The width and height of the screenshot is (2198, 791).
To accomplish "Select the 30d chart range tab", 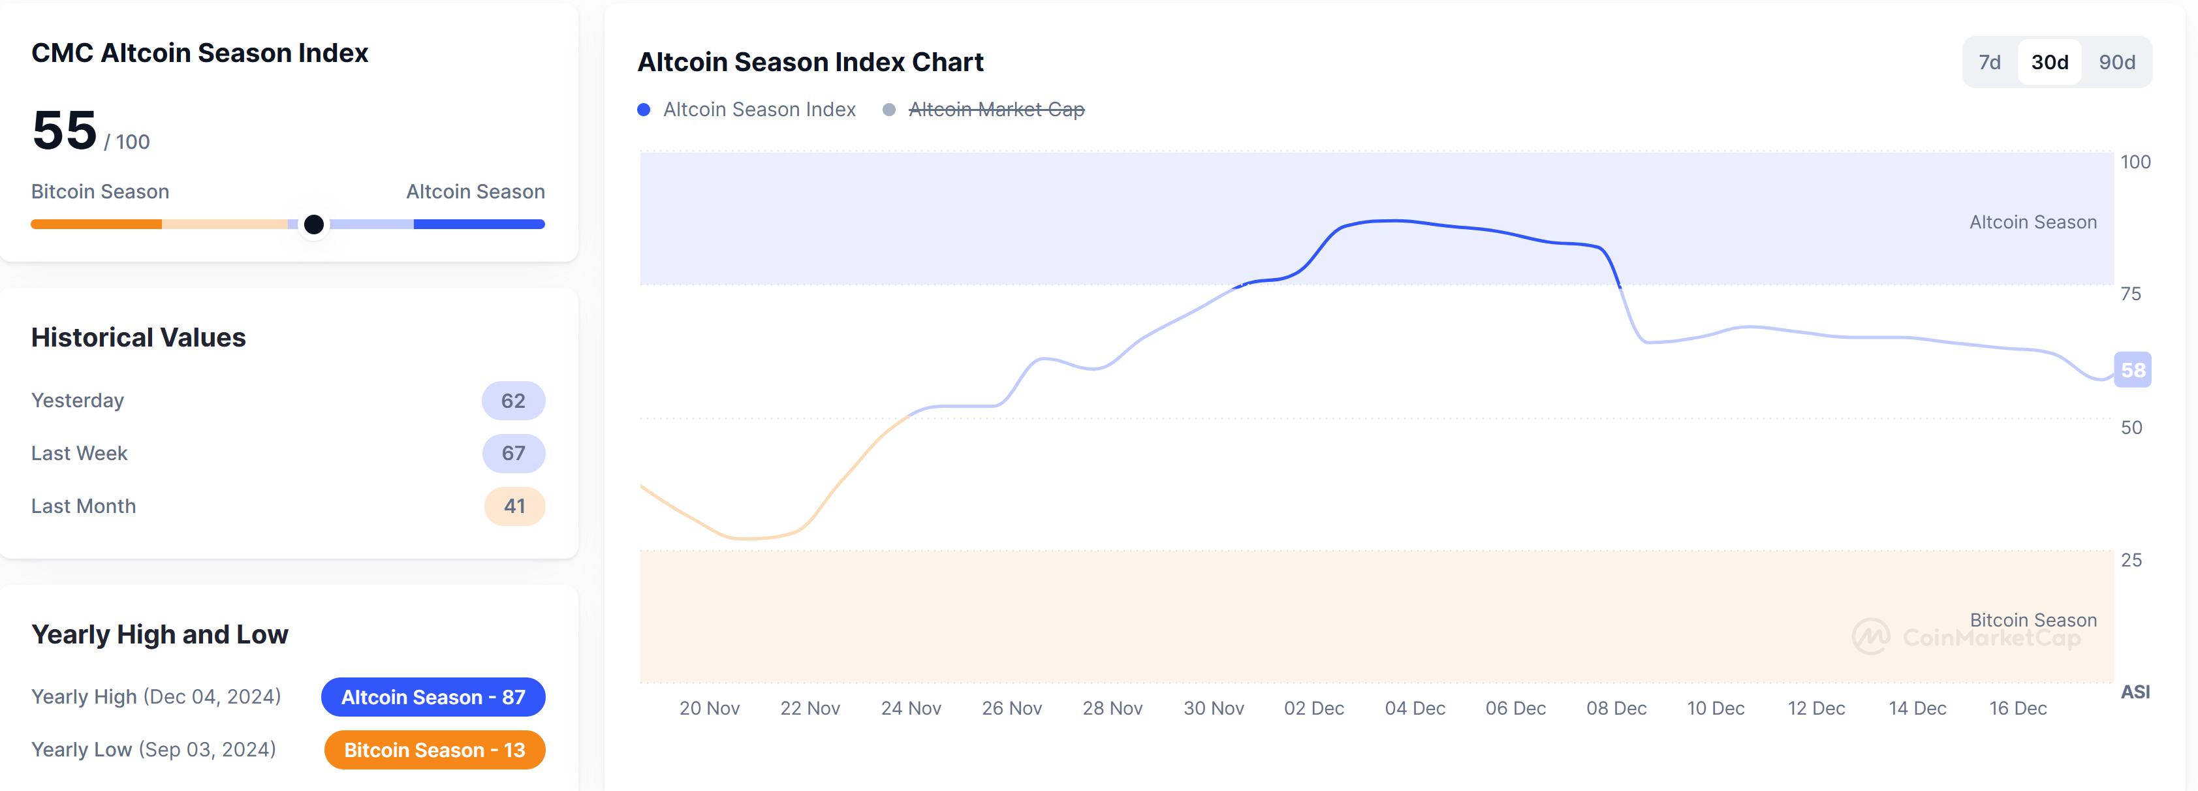I will click(x=2050, y=62).
